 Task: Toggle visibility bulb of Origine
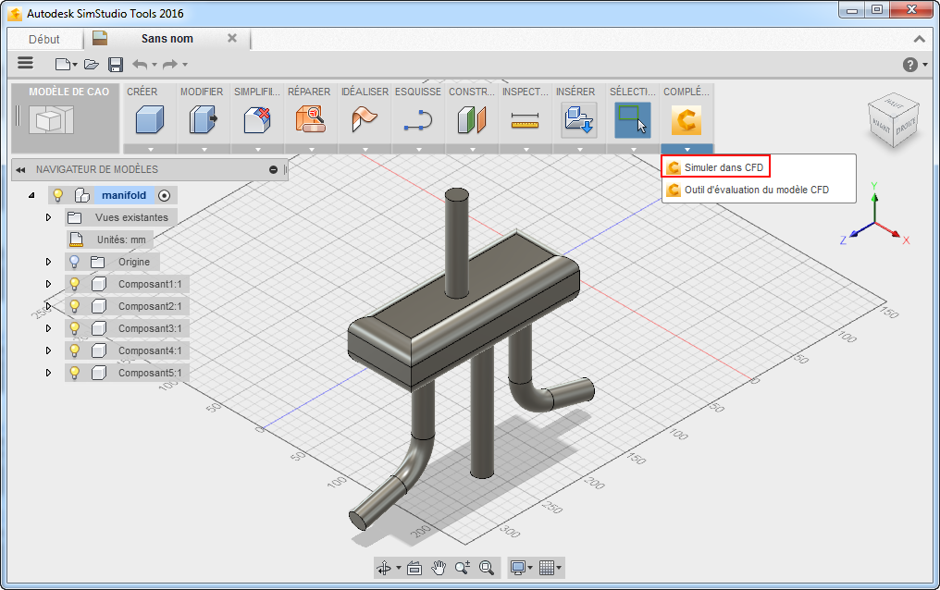(74, 262)
